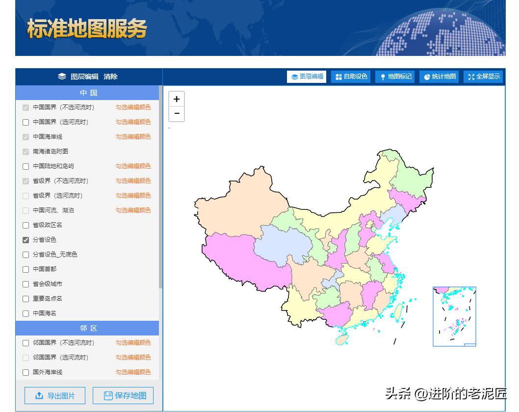Viewport: 519px width, 412px height.
Task: Click the 导出图片 export image button
Action: 54,395
